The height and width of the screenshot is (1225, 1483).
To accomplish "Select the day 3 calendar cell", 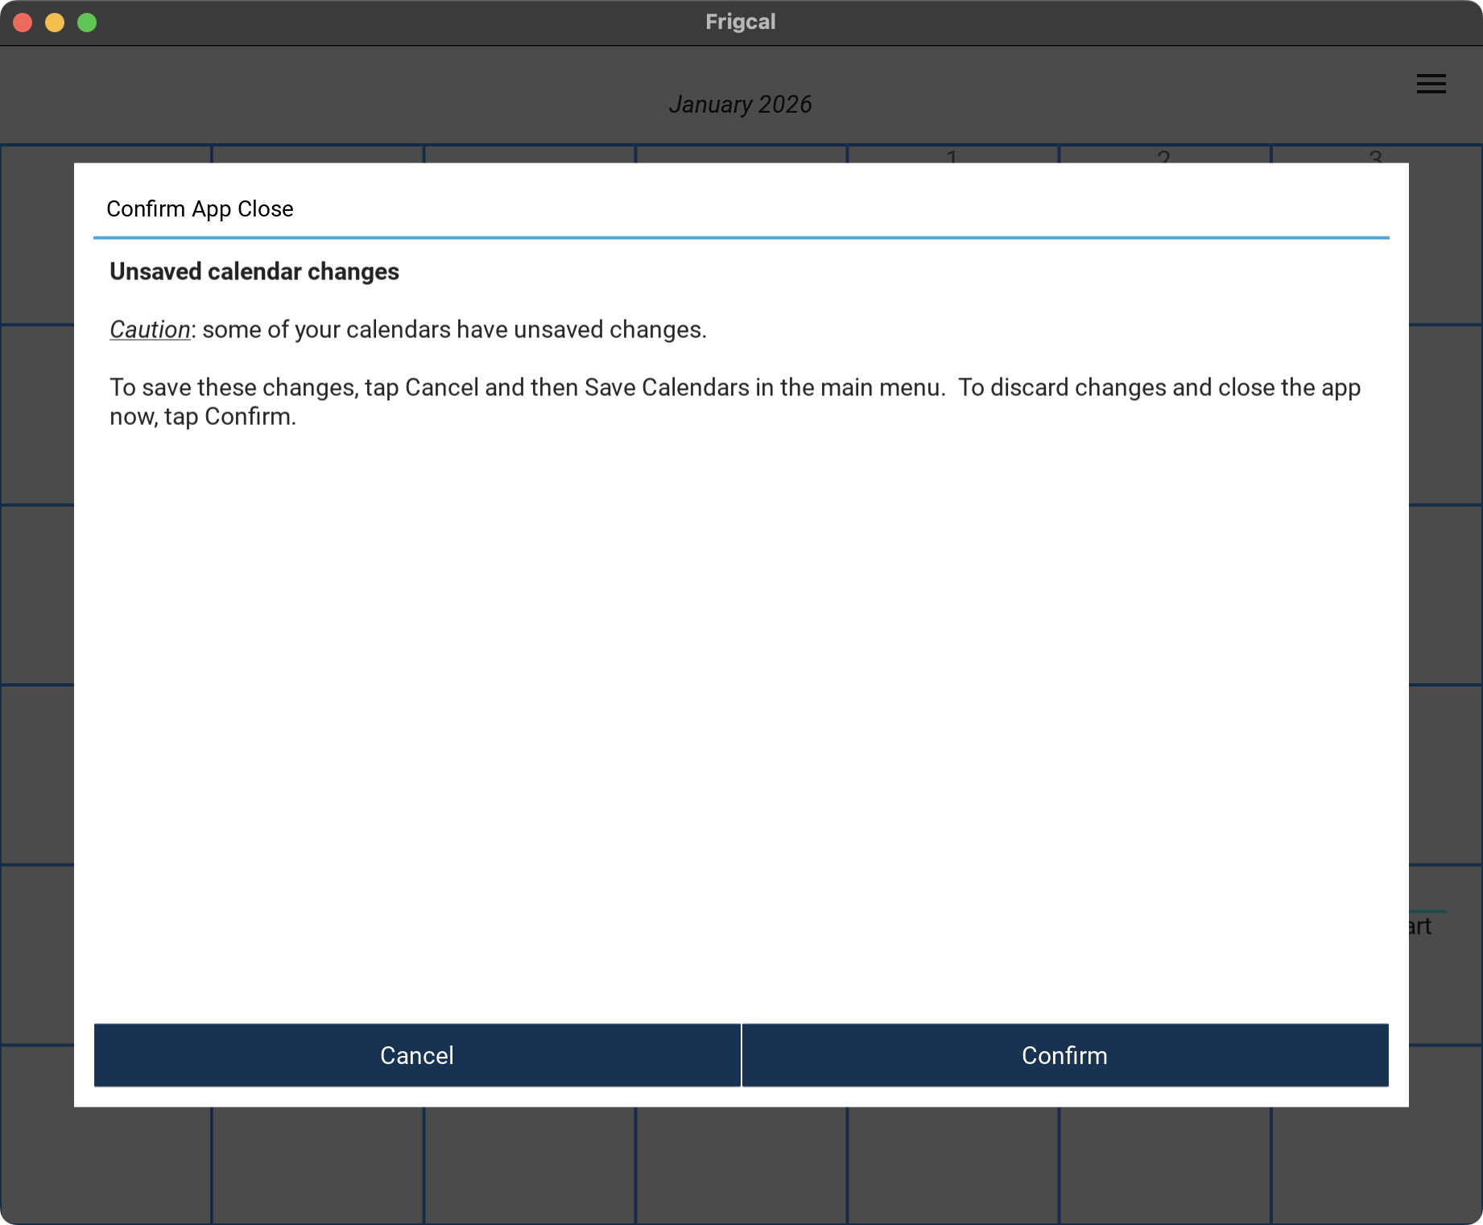I will click(x=1376, y=155).
